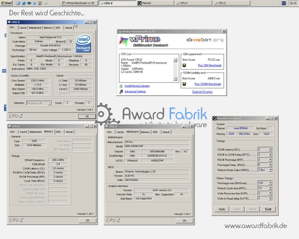Open Memory tab in top CPU-Z window
The height and width of the screenshot is (239, 299).
(48, 28)
